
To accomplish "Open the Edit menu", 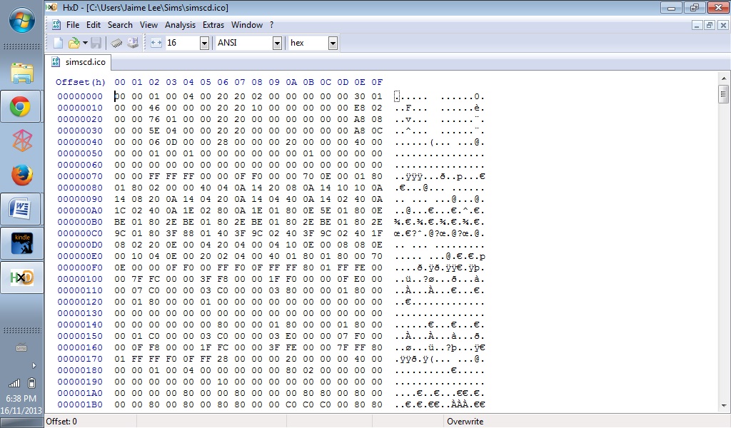I will click(94, 25).
